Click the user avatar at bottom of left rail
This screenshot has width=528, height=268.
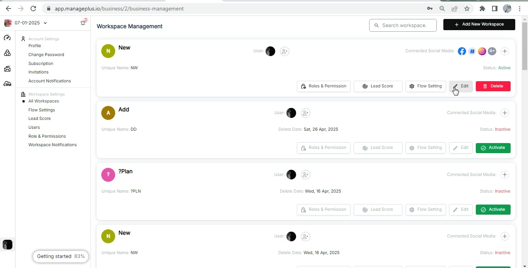[7, 244]
